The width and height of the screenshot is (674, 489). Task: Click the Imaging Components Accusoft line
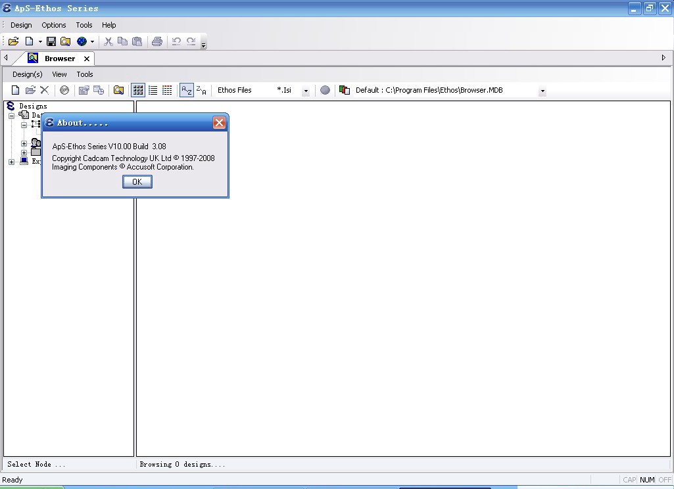[x=123, y=167]
